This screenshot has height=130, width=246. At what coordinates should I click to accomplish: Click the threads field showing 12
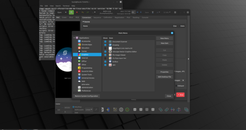click(x=133, y=12)
